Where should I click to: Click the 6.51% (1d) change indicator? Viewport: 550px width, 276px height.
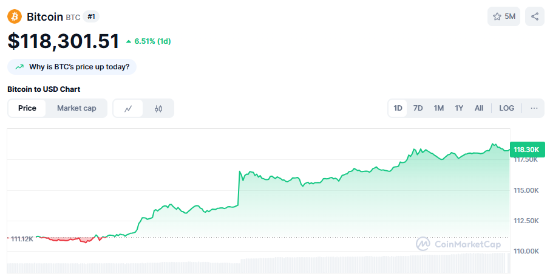coord(148,41)
